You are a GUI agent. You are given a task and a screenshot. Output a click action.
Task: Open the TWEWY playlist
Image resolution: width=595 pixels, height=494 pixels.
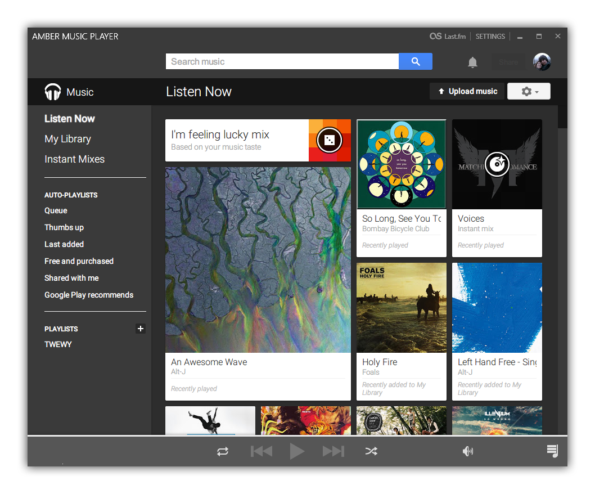pyautogui.click(x=58, y=344)
